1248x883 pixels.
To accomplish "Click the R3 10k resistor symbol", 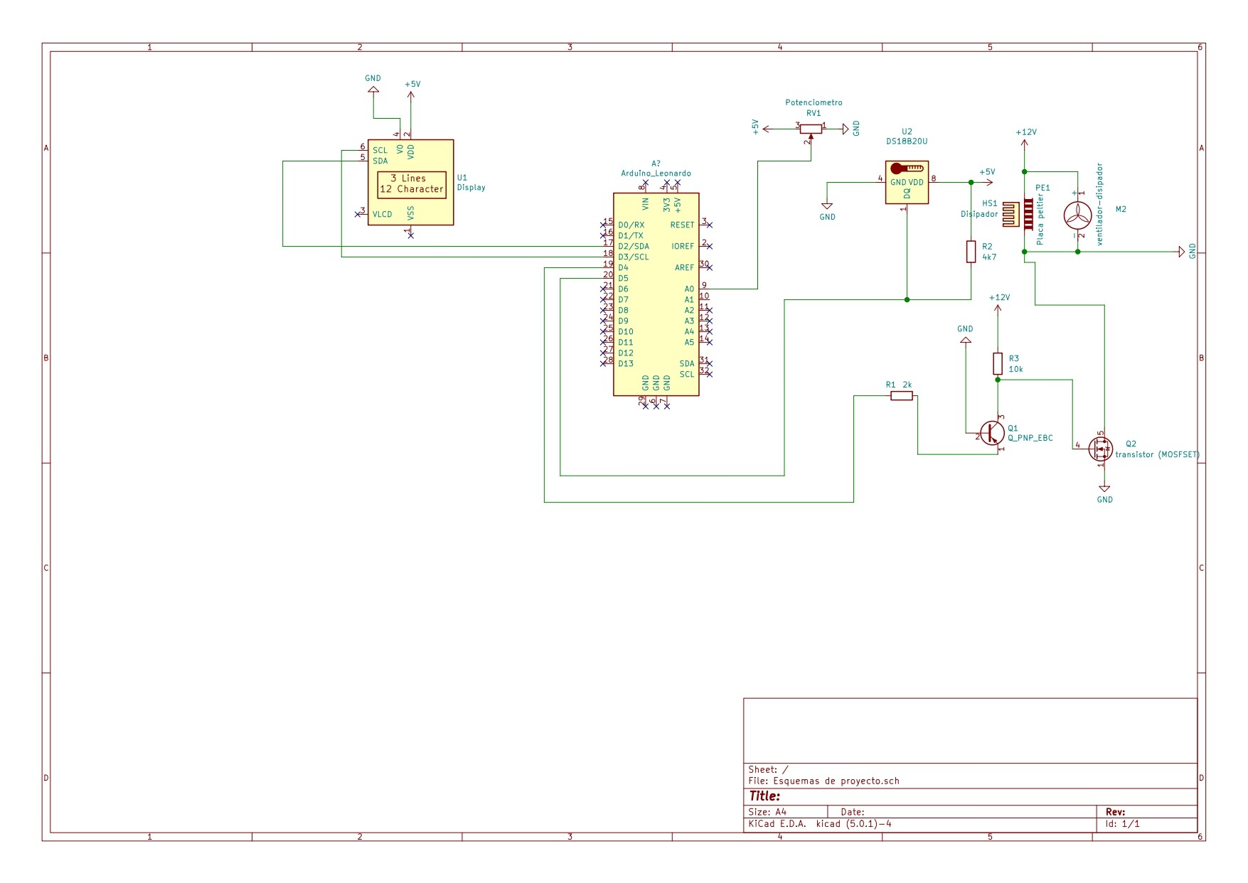I will click(x=998, y=364).
